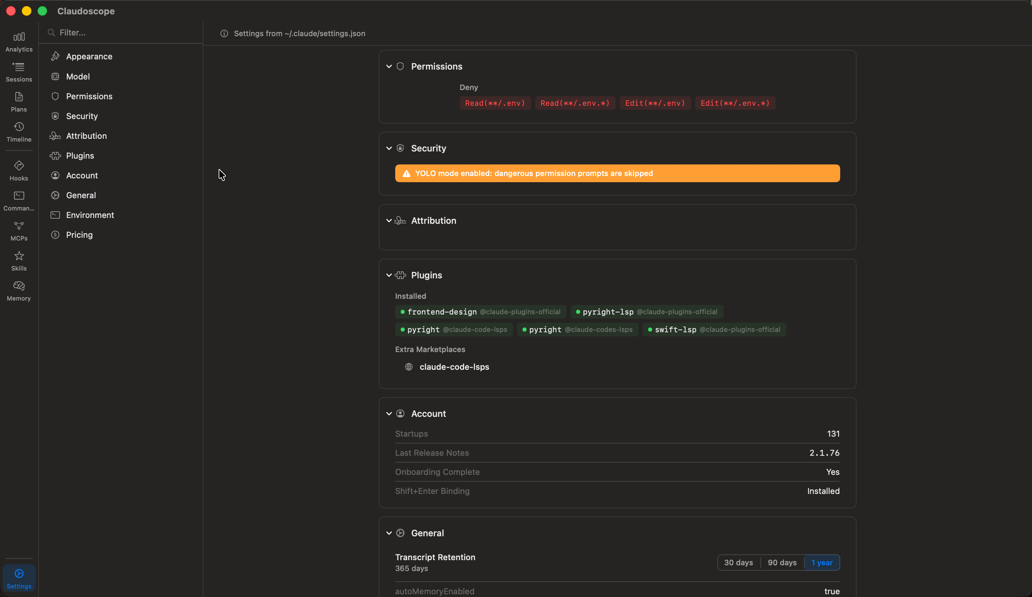Enable the 1 year retention option
This screenshot has height=597, width=1032.
(x=822, y=563)
